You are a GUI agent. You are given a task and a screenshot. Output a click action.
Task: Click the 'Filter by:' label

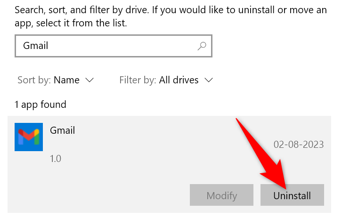(138, 80)
